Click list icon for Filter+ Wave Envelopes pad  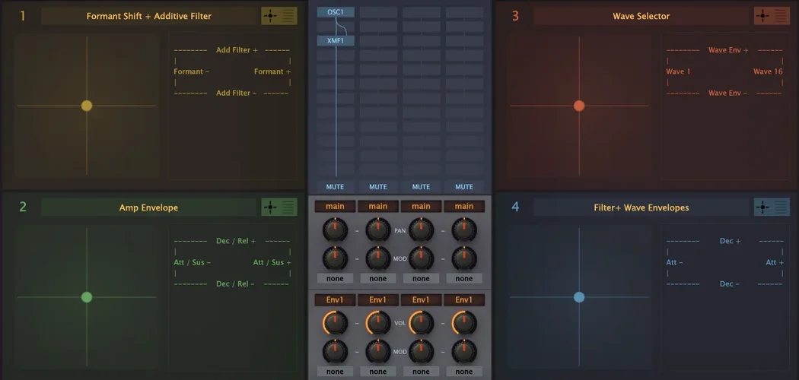781,207
